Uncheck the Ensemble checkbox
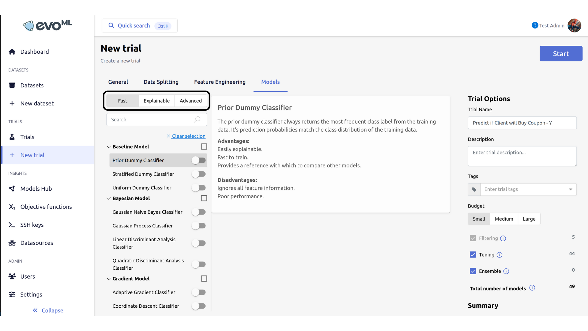 pyautogui.click(x=473, y=271)
